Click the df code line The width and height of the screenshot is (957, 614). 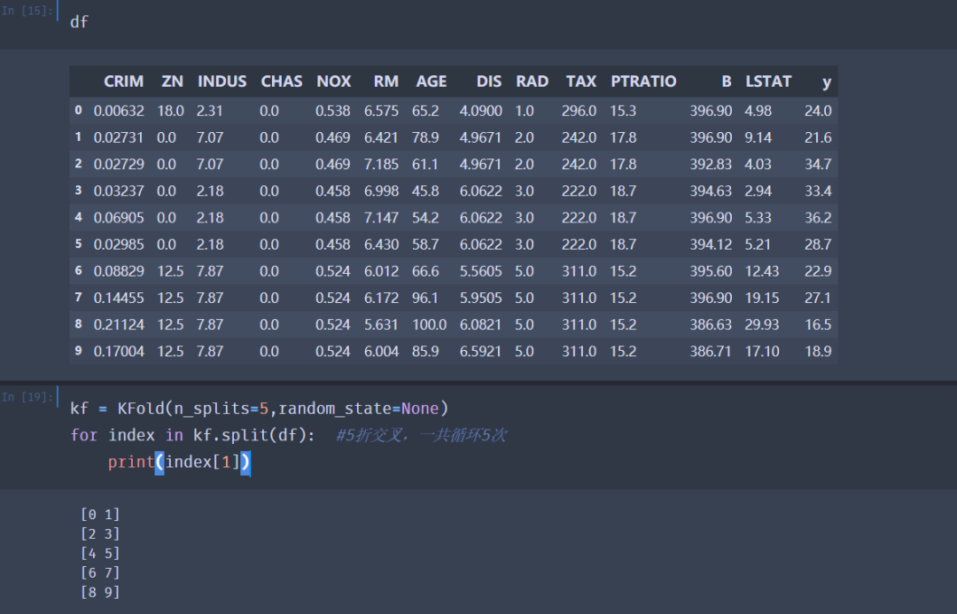79,21
